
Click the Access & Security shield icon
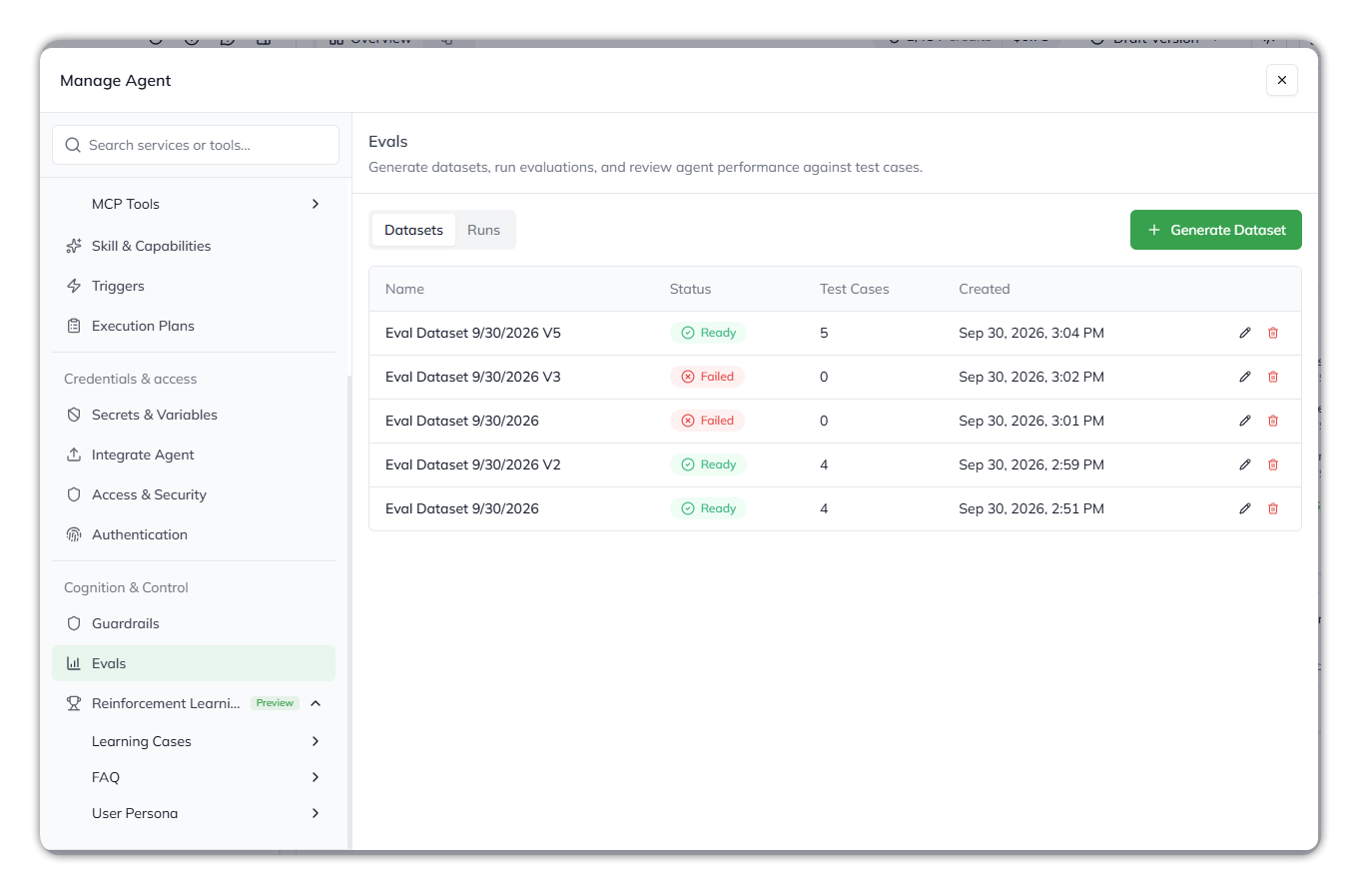73,494
